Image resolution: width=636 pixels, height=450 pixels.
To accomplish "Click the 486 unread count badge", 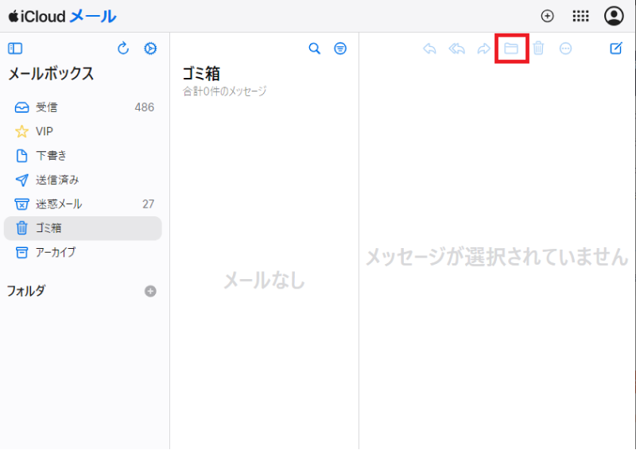I will 145,107.
